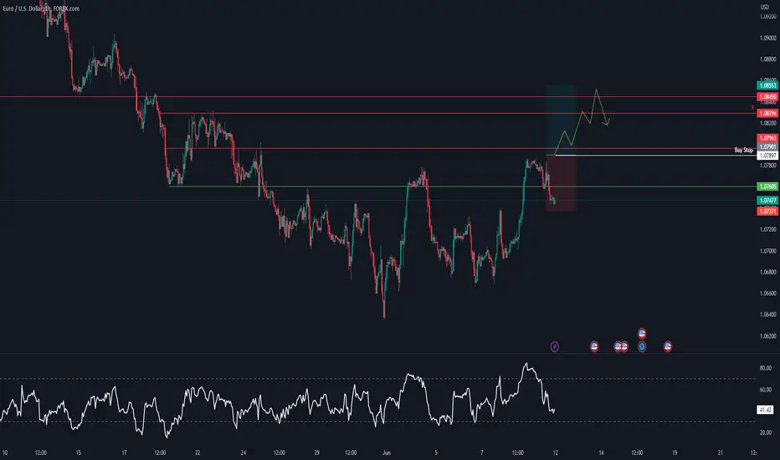780x460 pixels.
Task: Open the European Union flag economic event
Action: coord(642,346)
